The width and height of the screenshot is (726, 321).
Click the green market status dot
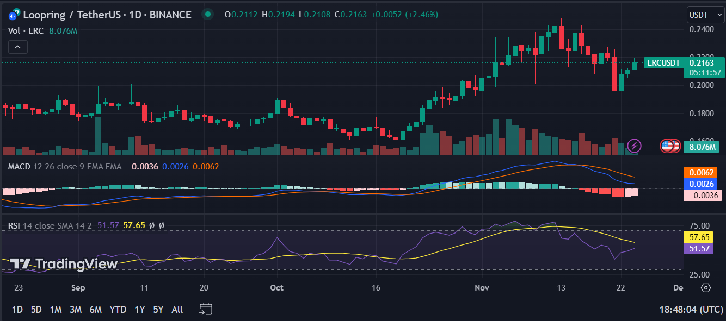click(207, 15)
